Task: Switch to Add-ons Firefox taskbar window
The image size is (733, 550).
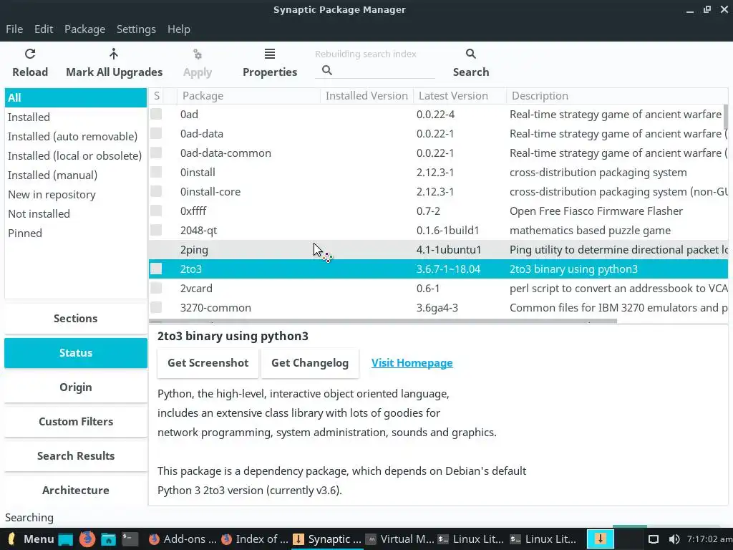Action: coord(183,539)
